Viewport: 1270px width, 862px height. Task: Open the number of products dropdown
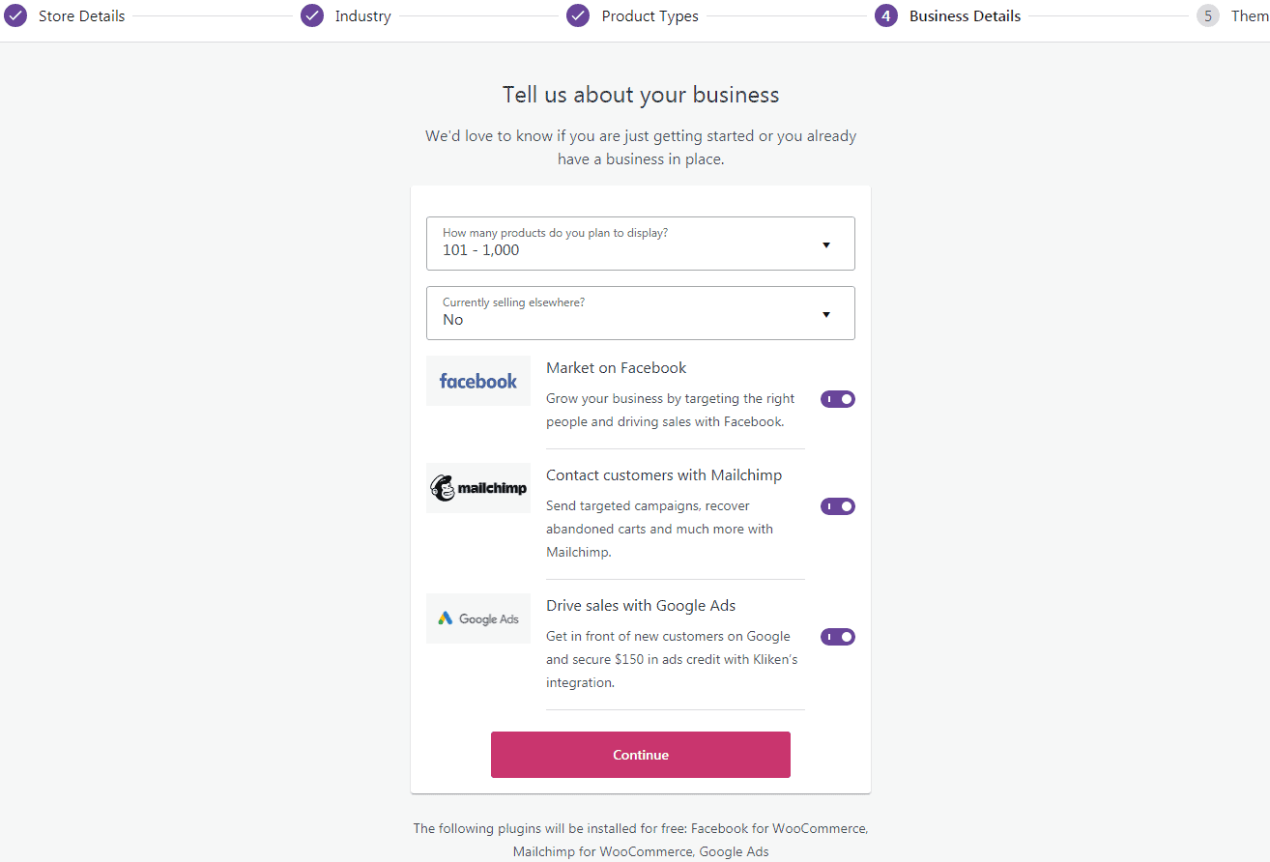coord(640,244)
